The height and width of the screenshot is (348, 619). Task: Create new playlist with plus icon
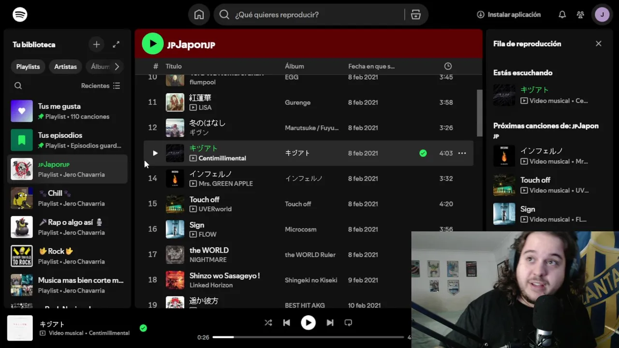[x=96, y=44]
